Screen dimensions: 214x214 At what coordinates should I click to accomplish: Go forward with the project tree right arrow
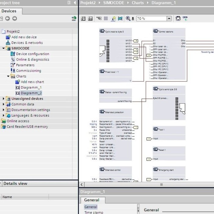(15, 18)
